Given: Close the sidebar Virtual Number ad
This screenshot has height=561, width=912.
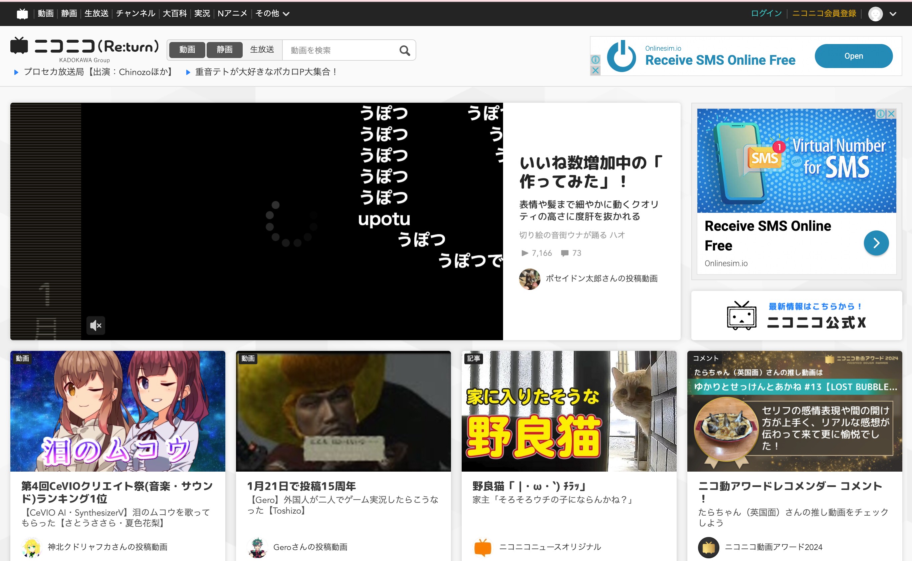Looking at the screenshot, I should pos(891,113).
